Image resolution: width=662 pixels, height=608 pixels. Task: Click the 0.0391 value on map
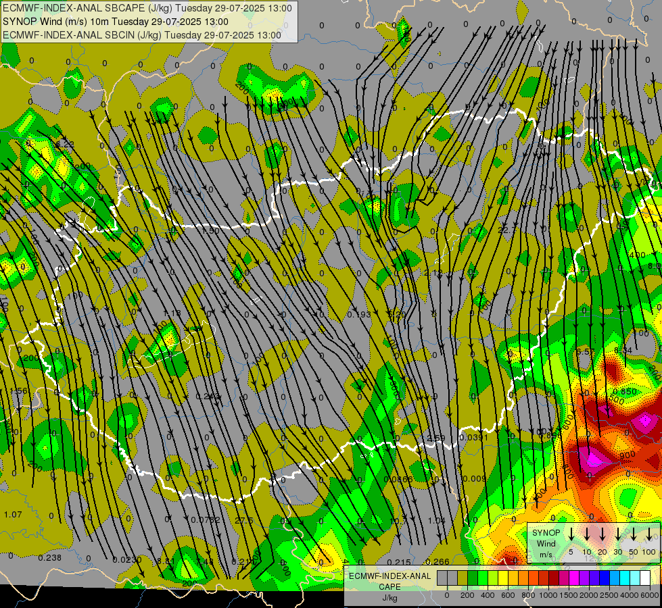point(474,437)
